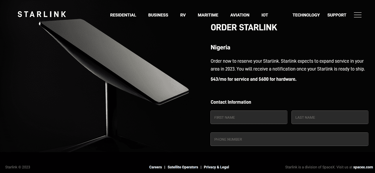This screenshot has height=173, width=375.
Task: Click the Starlink dish image
Action: click(x=114, y=61)
